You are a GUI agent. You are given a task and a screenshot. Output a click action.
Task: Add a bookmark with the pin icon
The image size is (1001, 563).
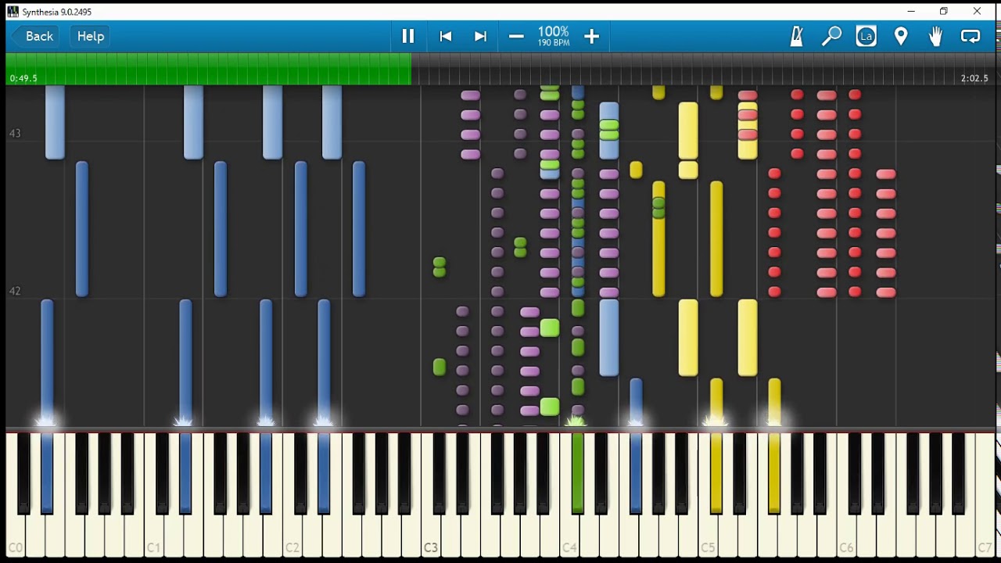point(901,36)
